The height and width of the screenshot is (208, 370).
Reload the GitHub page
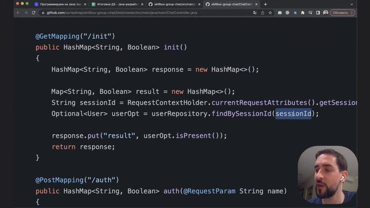coord(34,13)
